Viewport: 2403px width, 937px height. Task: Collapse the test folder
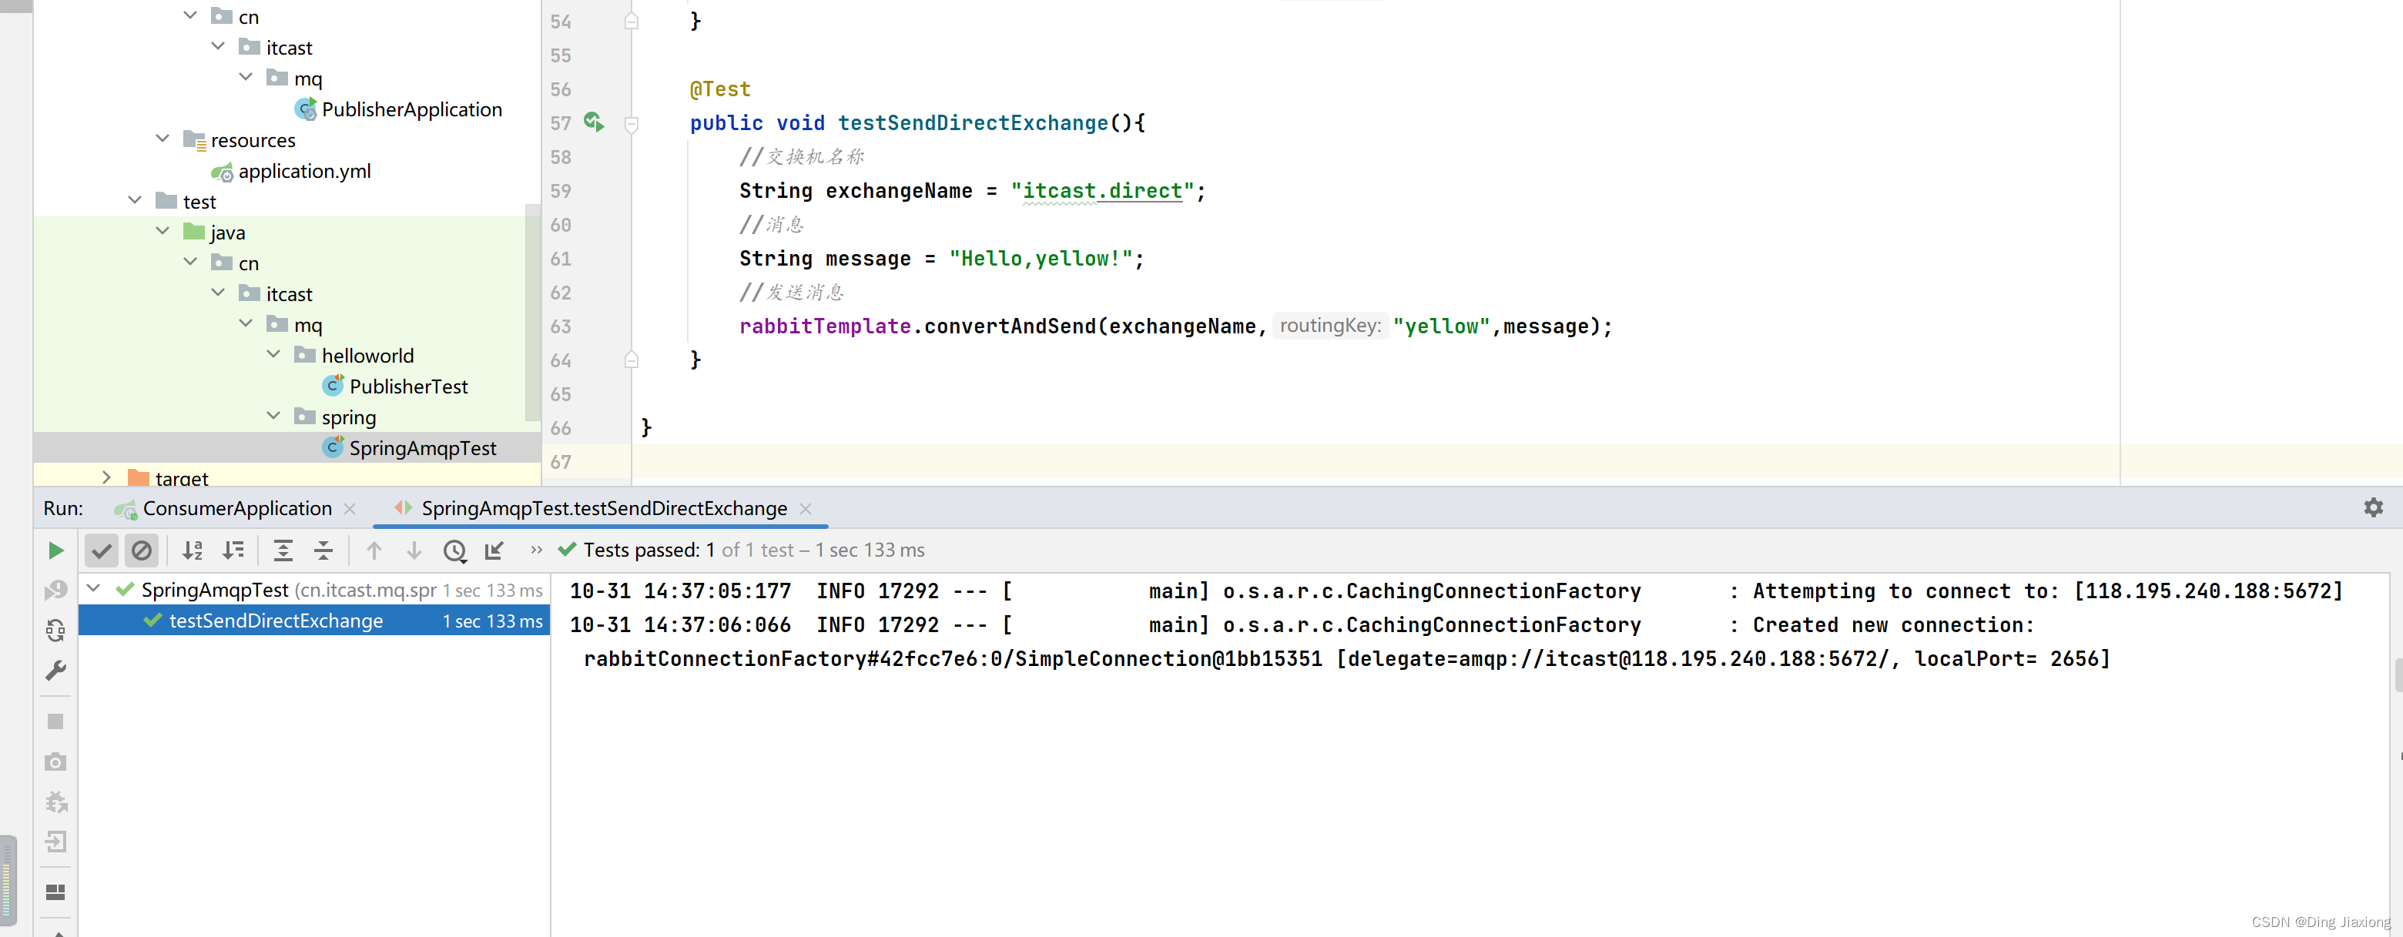point(136,200)
